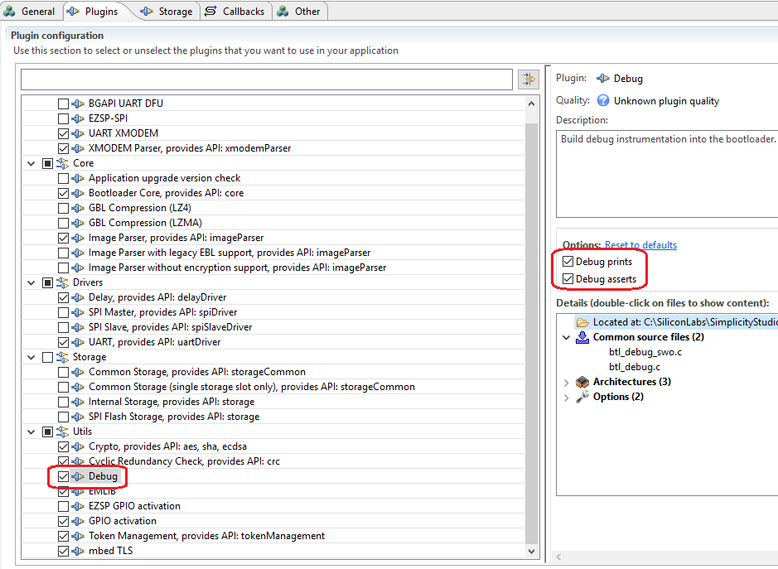Image resolution: width=778 pixels, height=569 pixels.
Task: Click the Options wrench icon in Details
Action: pyautogui.click(x=582, y=397)
